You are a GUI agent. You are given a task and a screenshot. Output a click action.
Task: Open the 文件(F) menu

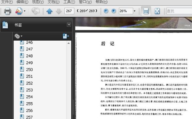pyautogui.click(x=7, y=2)
